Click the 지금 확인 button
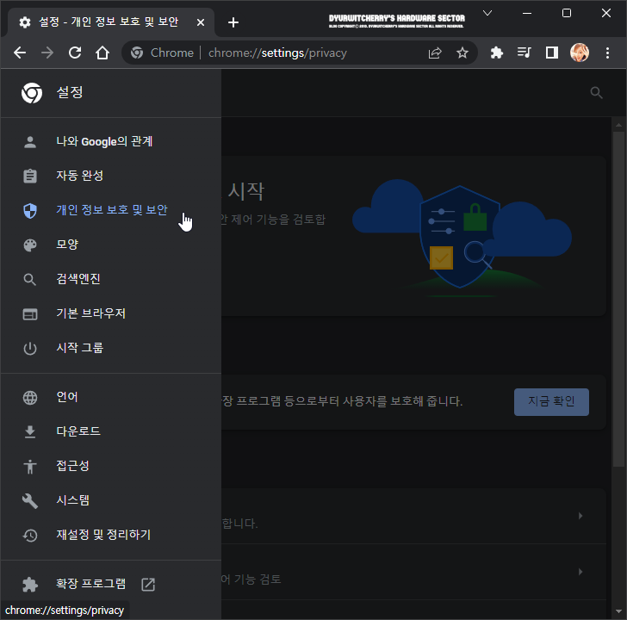This screenshot has height=620, width=627. pos(551,402)
